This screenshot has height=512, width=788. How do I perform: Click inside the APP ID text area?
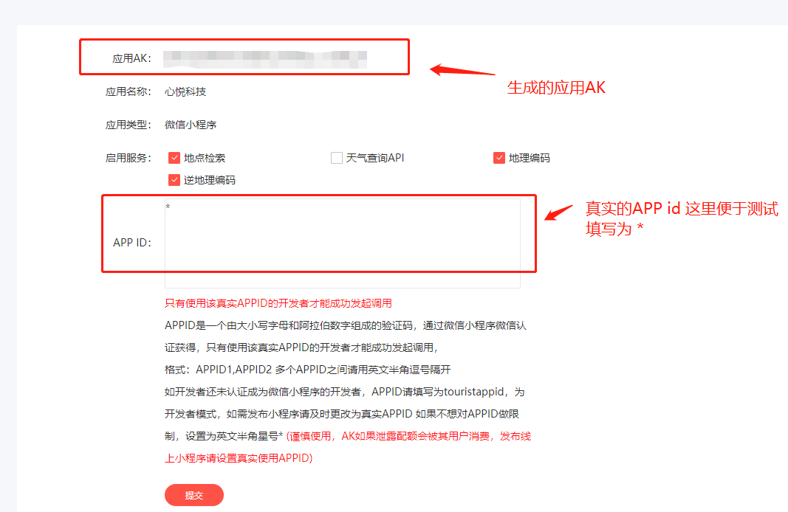[342, 243]
